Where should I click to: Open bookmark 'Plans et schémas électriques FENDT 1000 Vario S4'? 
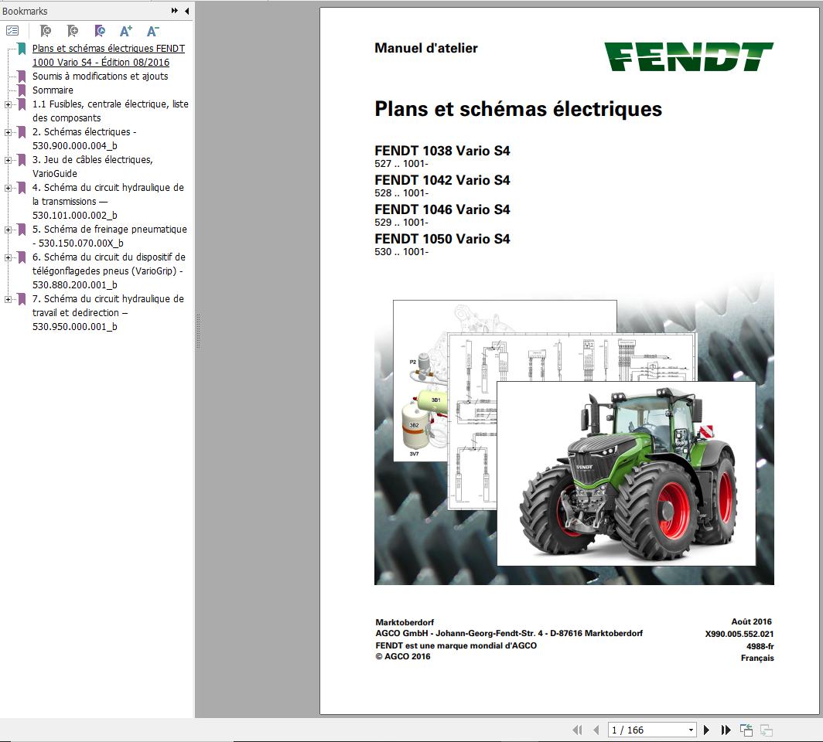[x=108, y=55]
